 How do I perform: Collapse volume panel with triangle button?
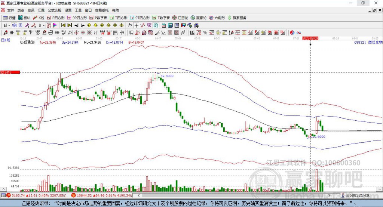[3, 189]
